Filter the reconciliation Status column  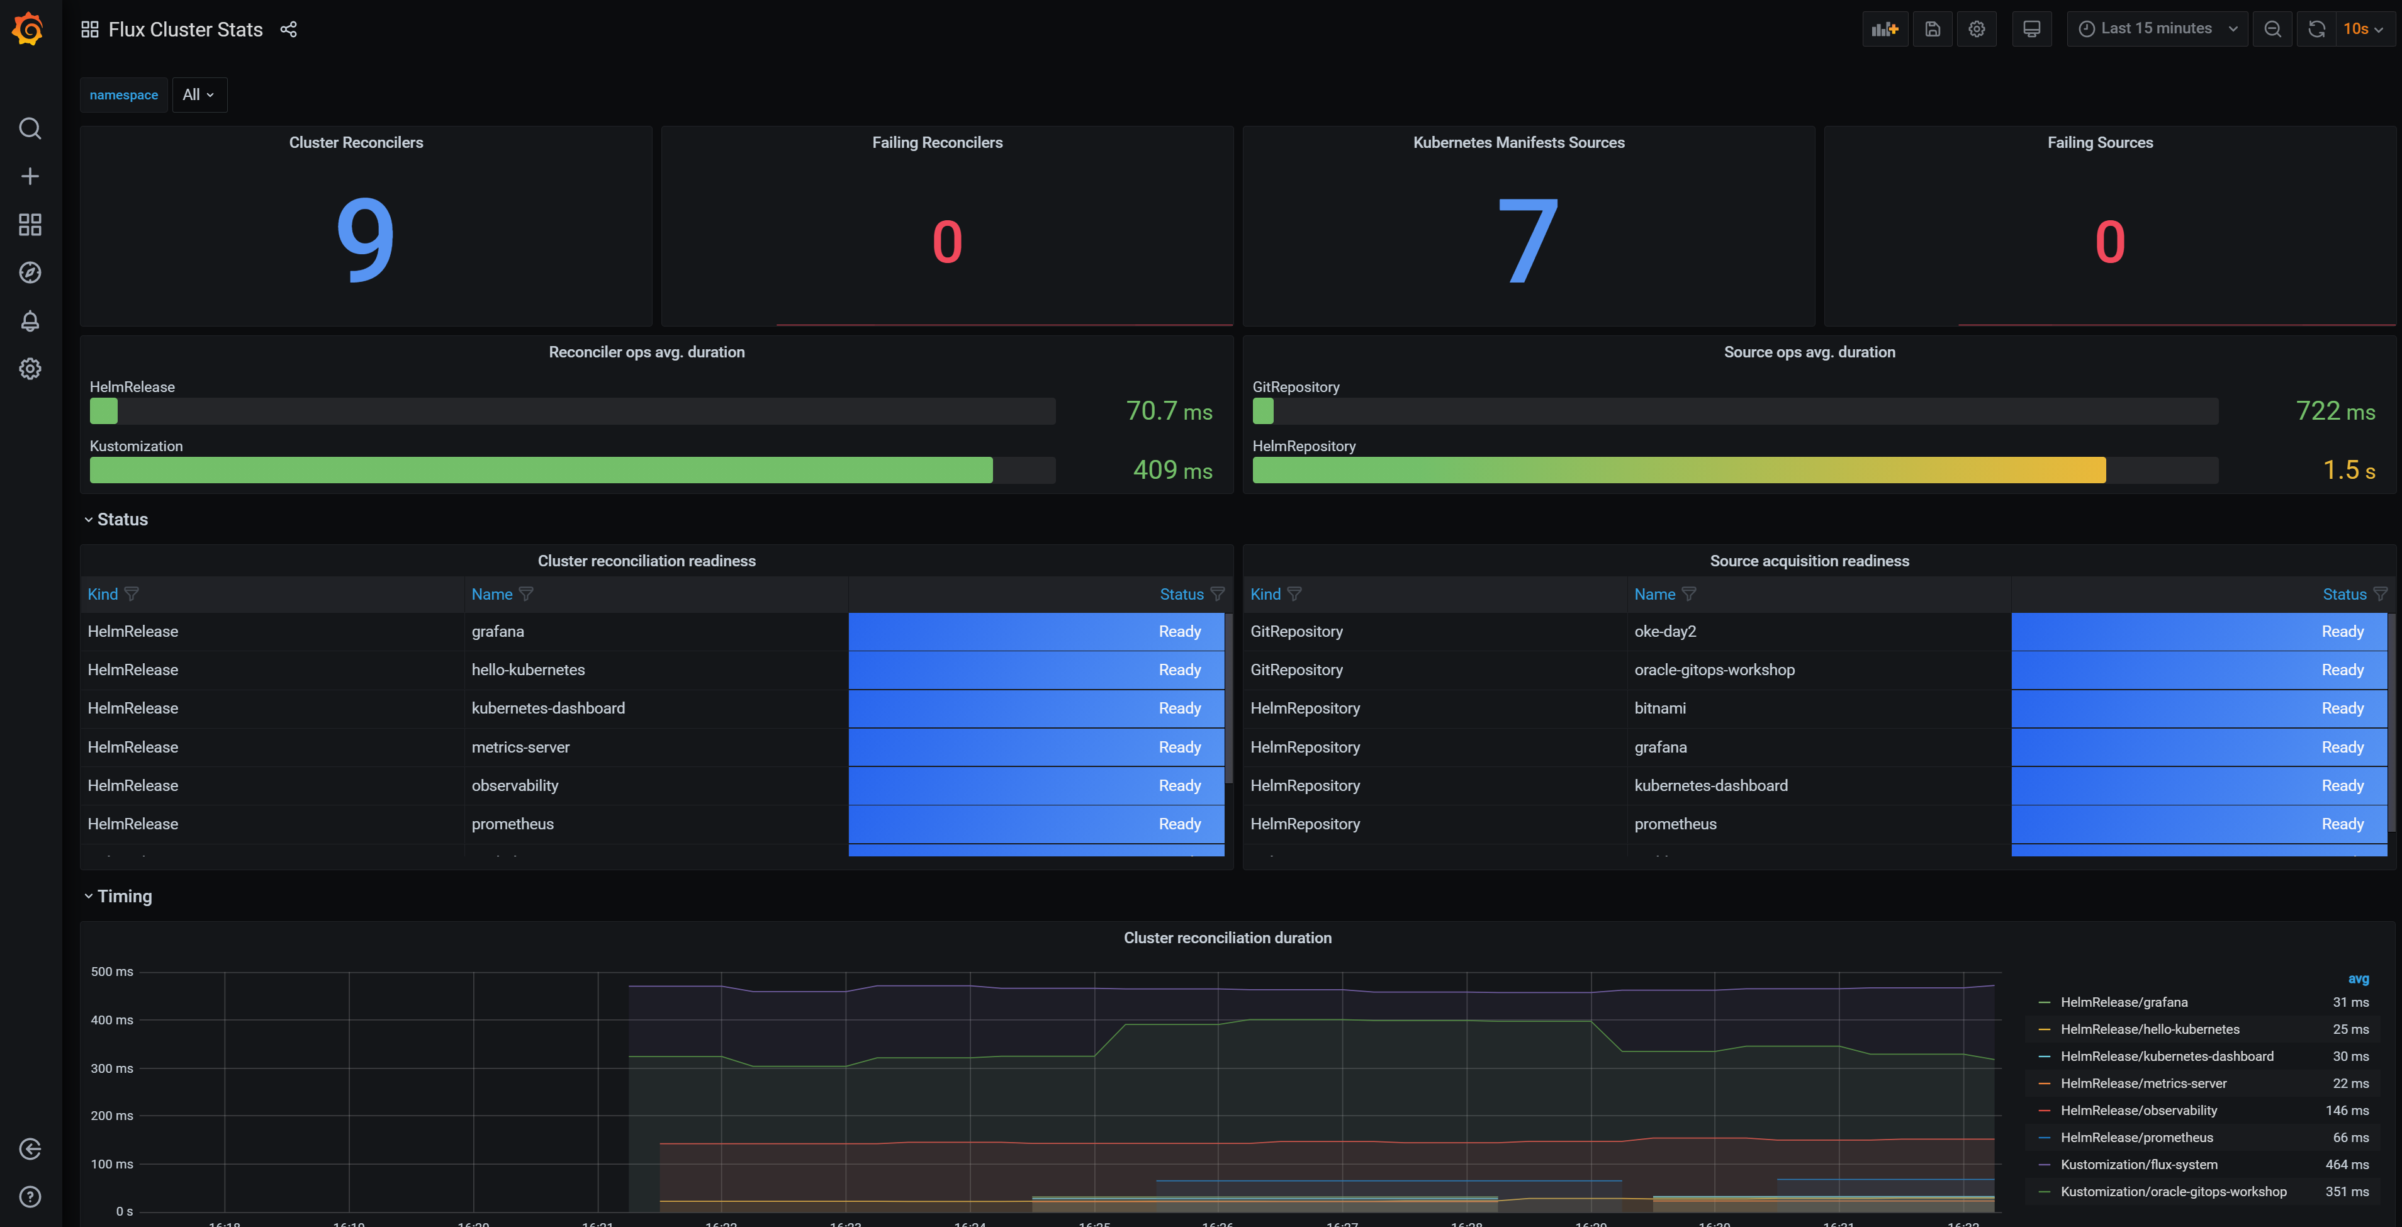tap(1217, 594)
